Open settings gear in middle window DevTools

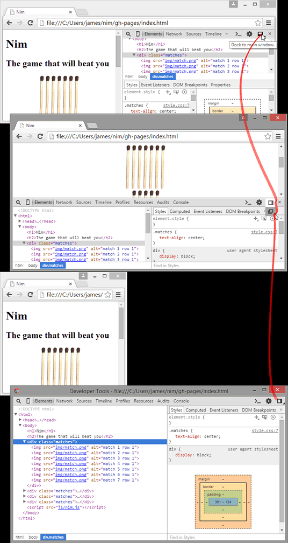pos(259,202)
